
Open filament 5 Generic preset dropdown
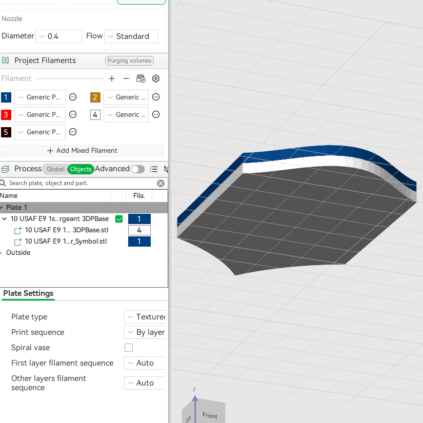coord(40,132)
